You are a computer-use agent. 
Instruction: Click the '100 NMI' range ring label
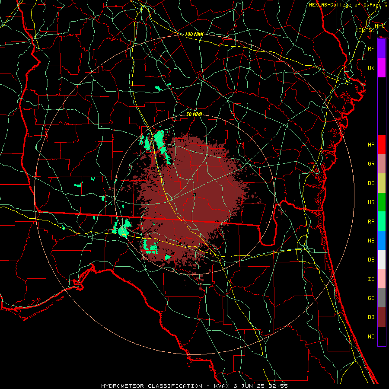pyautogui.click(x=194, y=34)
